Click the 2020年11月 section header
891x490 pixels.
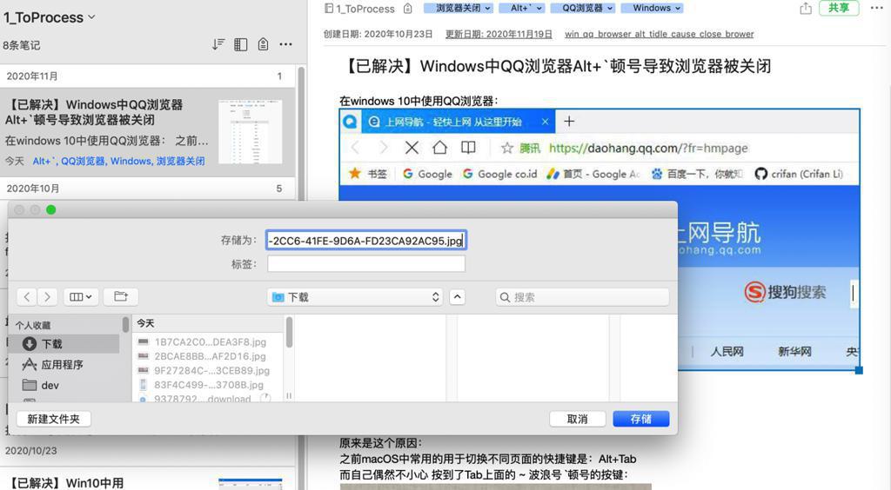(x=148, y=76)
